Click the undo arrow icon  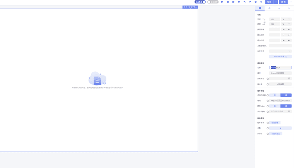[244, 2]
